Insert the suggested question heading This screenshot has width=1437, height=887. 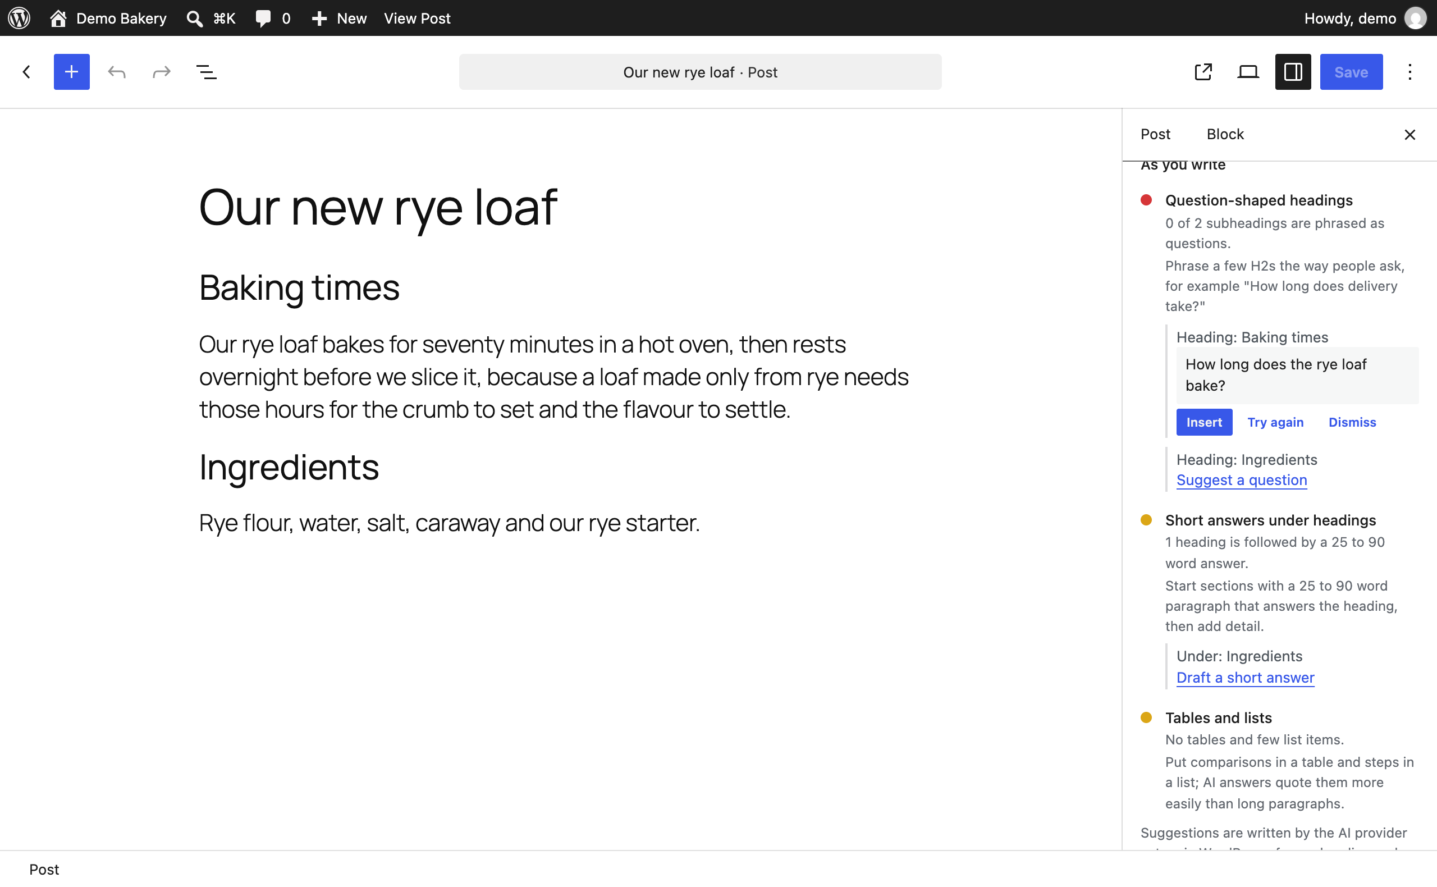[1203, 422]
